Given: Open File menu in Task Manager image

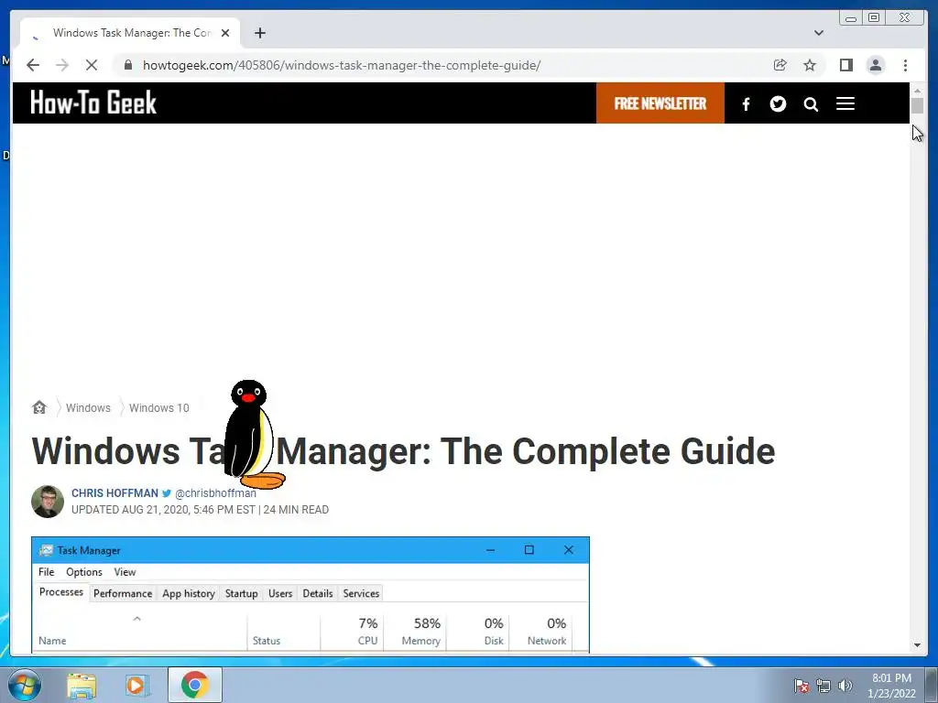Looking at the screenshot, I should [46, 572].
